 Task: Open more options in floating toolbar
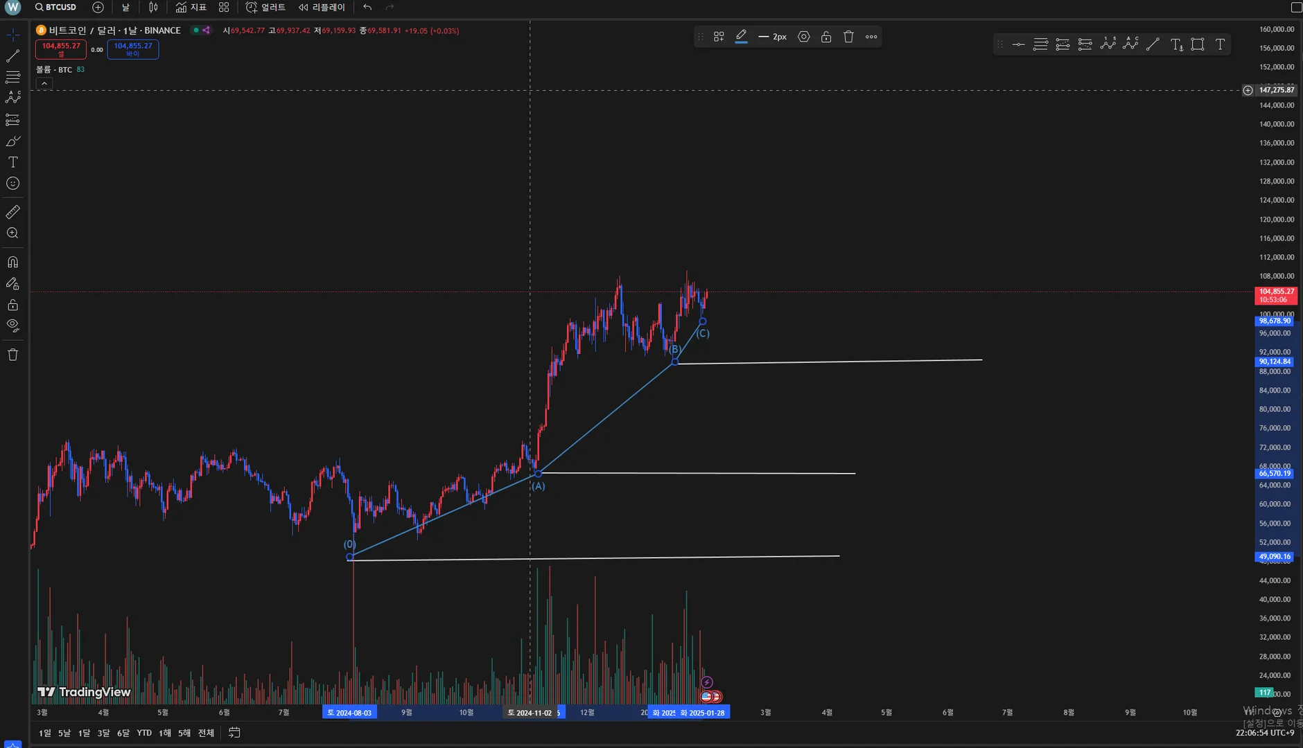point(871,37)
